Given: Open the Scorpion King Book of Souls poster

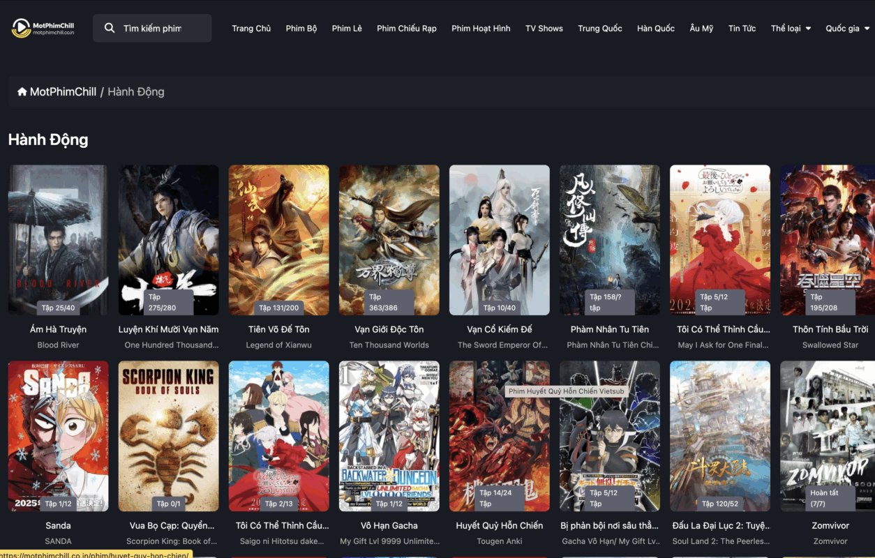Looking at the screenshot, I should click(168, 436).
